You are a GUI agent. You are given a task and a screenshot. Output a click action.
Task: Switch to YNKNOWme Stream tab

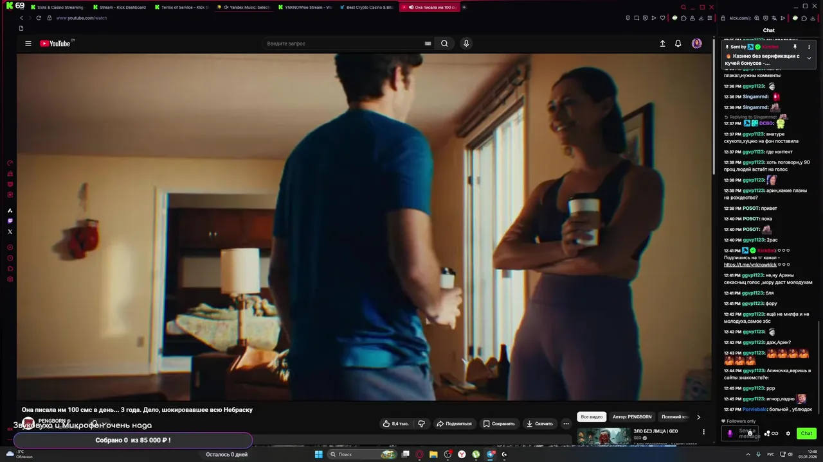point(305,7)
